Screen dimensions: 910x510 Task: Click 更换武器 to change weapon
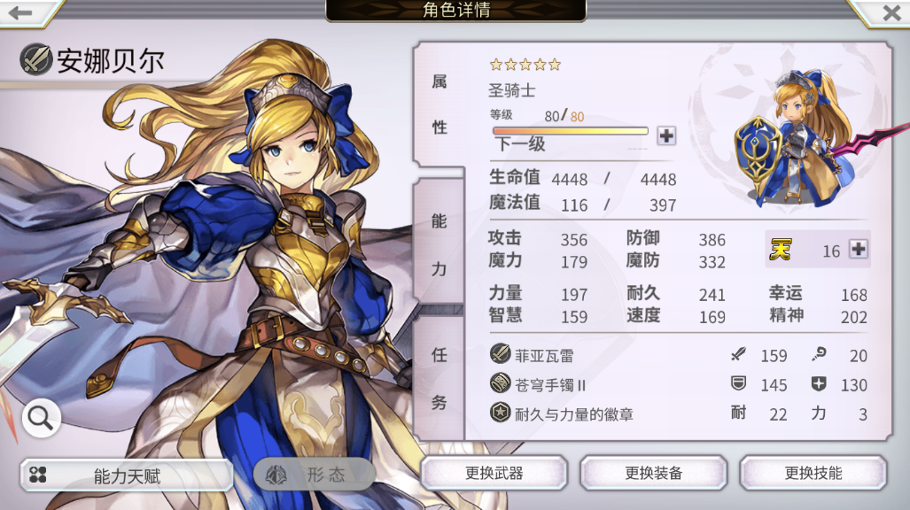pyautogui.click(x=494, y=473)
